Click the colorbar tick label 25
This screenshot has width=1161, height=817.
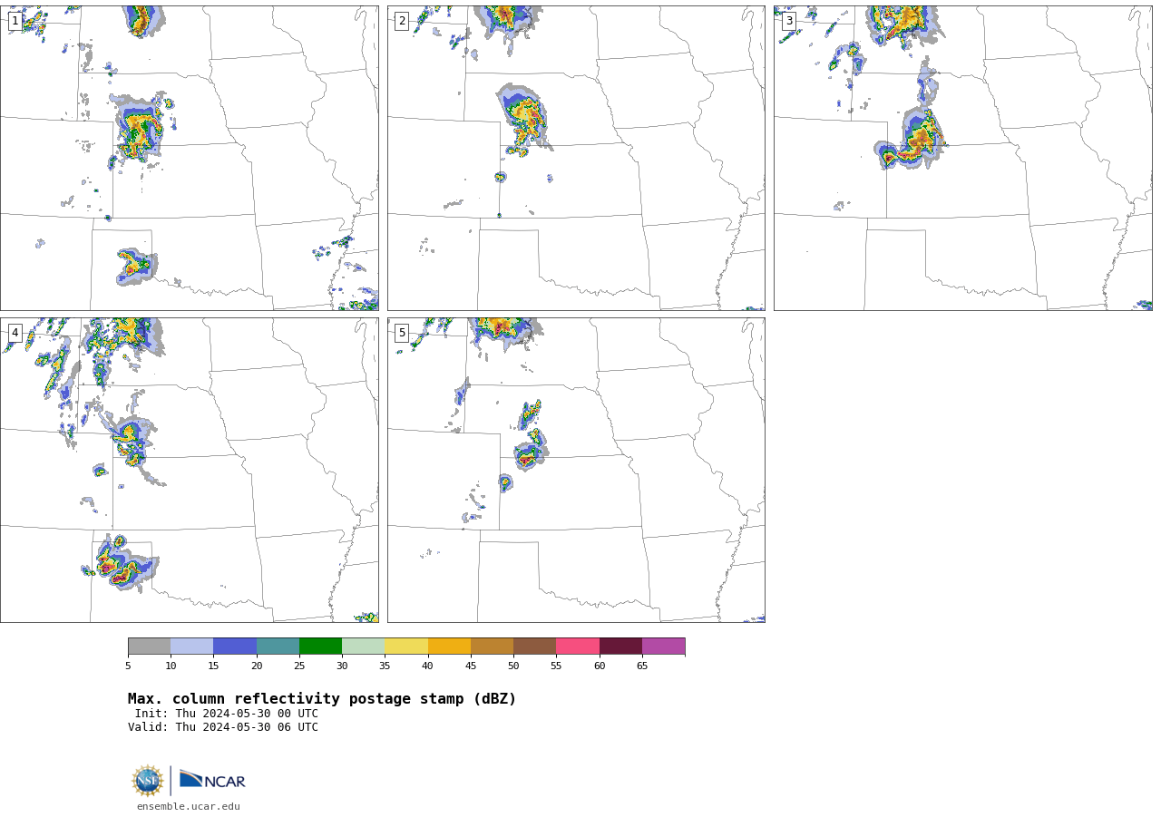coord(299,666)
